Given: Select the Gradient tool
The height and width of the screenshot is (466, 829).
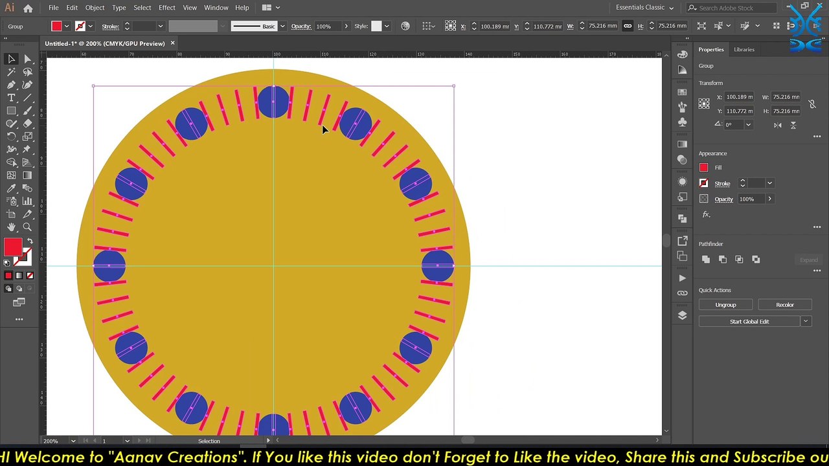Looking at the screenshot, I should click(27, 175).
